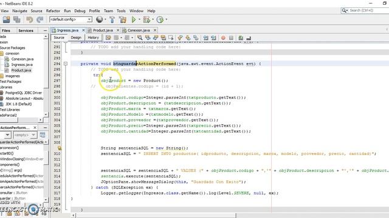Jump to Next Bookmark icon
This screenshot has width=389, height=218.
[188, 38]
